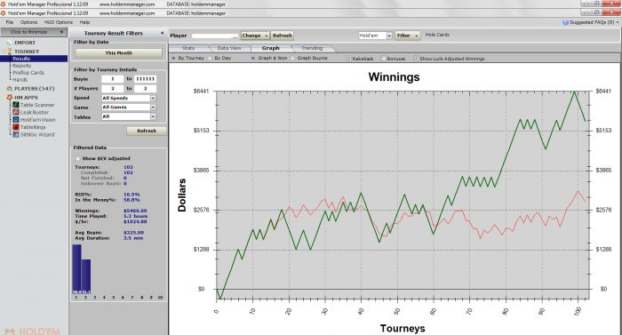This screenshot has height=335, width=622.
Task: Click the Winnings chart title
Action: tap(394, 76)
